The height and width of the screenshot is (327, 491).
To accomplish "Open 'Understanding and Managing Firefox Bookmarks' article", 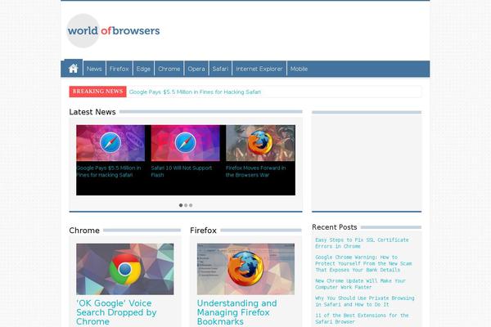I will 237,312.
